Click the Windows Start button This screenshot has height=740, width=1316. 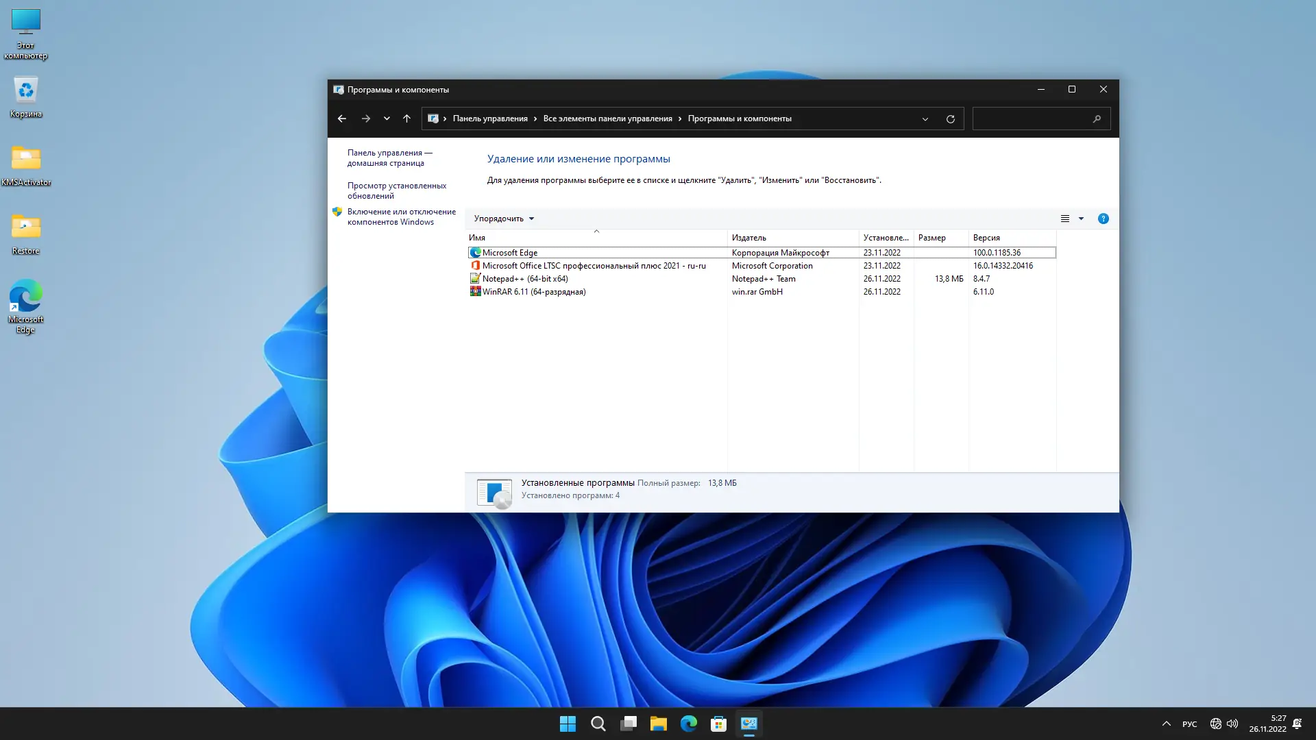pos(568,724)
